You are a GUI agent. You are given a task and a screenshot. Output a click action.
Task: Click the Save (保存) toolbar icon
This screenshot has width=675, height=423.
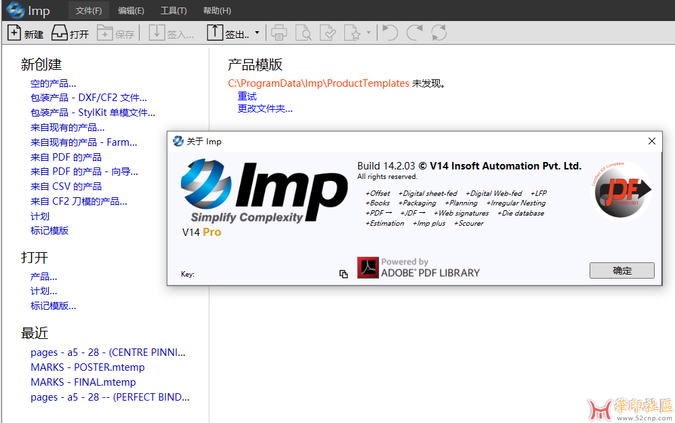point(104,33)
